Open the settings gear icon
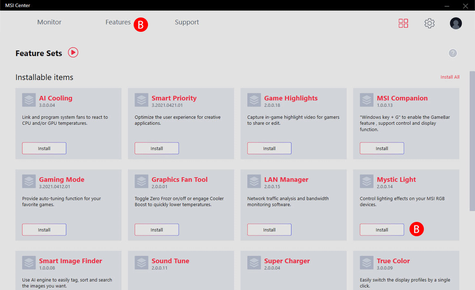 (429, 23)
